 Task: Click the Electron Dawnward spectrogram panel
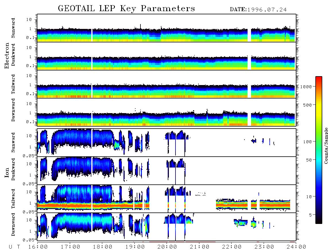[x=167, y=112]
